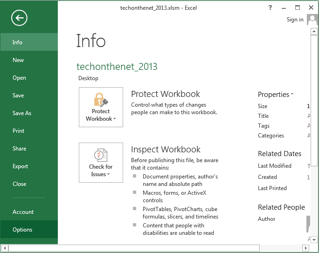Click the Sign in link

point(295,20)
